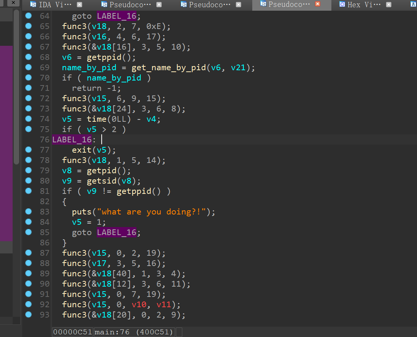Close the IDA View tab
The height and width of the screenshot is (337, 417).
click(80, 5)
